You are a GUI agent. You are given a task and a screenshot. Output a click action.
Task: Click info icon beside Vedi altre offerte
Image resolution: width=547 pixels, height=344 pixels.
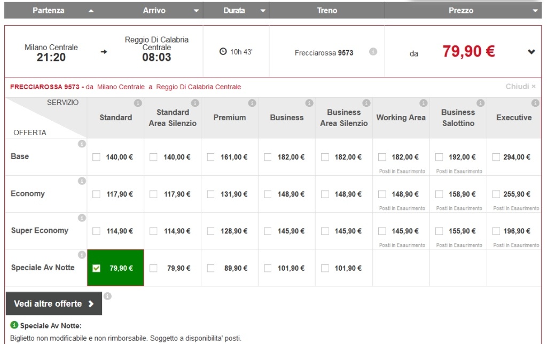coord(107,296)
